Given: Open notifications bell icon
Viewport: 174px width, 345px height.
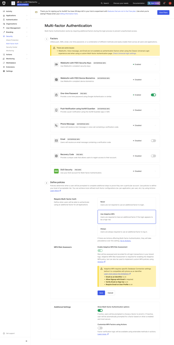Looking at the screenshot, I should (164, 3).
